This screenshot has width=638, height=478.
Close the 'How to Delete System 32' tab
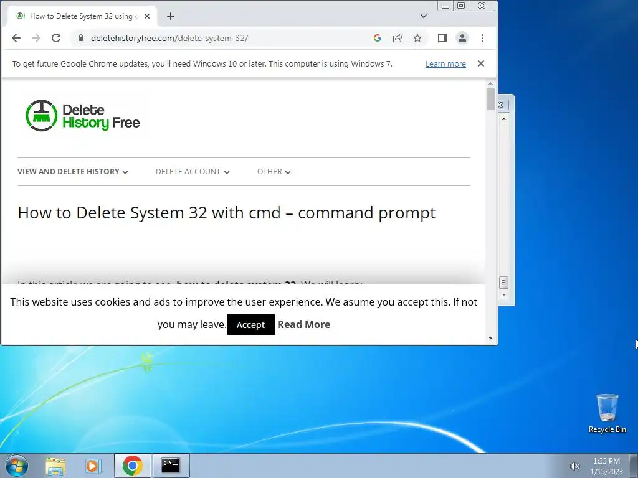coord(147,16)
